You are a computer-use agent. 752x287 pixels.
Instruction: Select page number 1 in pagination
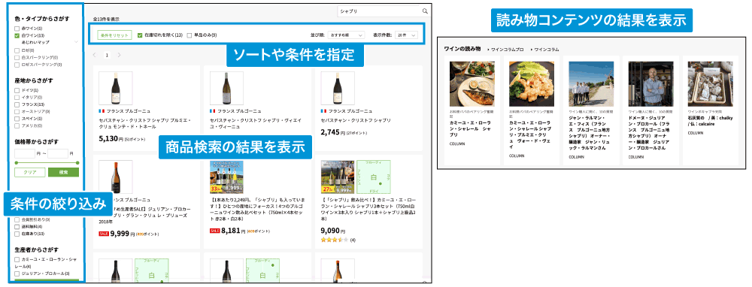[x=107, y=55]
